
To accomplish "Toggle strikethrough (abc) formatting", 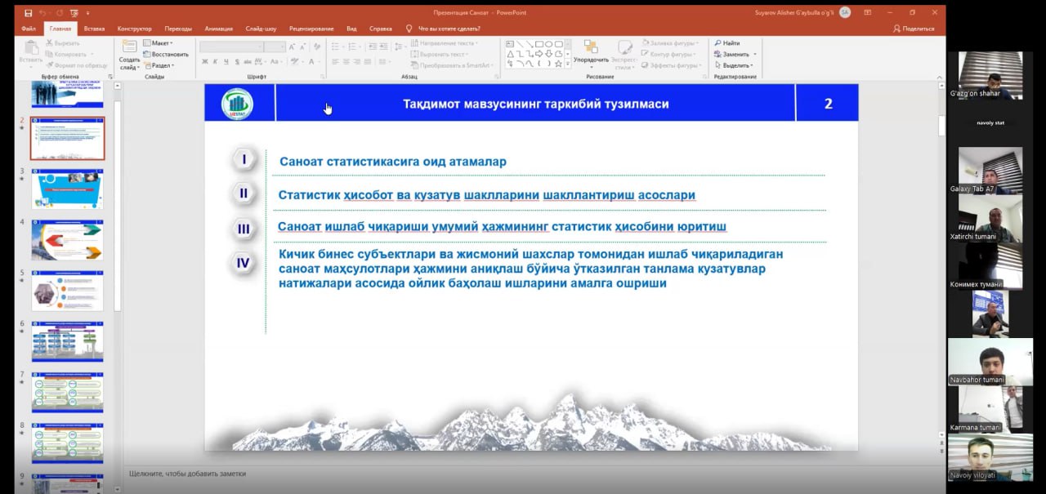I will 248,62.
